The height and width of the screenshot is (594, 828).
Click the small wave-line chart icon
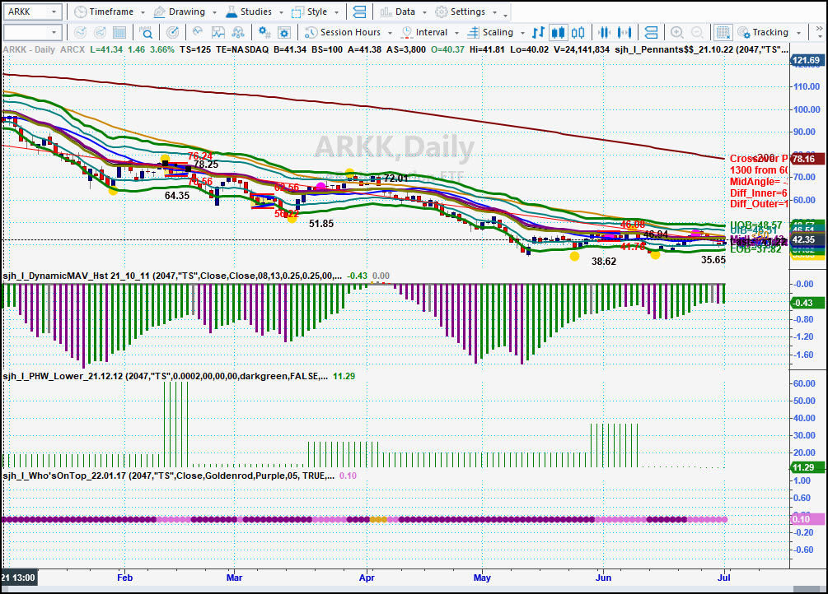[198, 33]
